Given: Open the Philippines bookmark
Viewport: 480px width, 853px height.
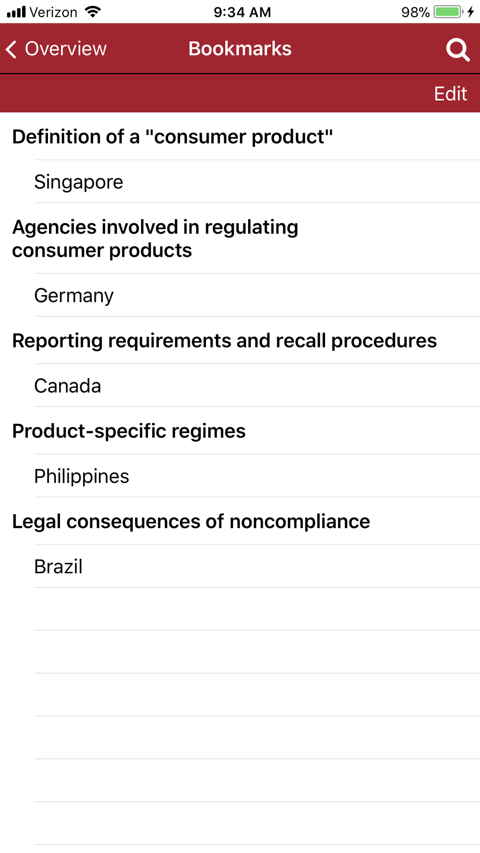Looking at the screenshot, I should tap(240, 476).
